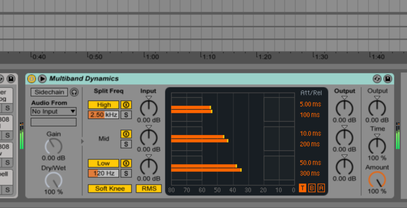Click the 2.50 kHz split frequency field
The width and height of the screenshot is (407, 208).
pyautogui.click(x=103, y=115)
